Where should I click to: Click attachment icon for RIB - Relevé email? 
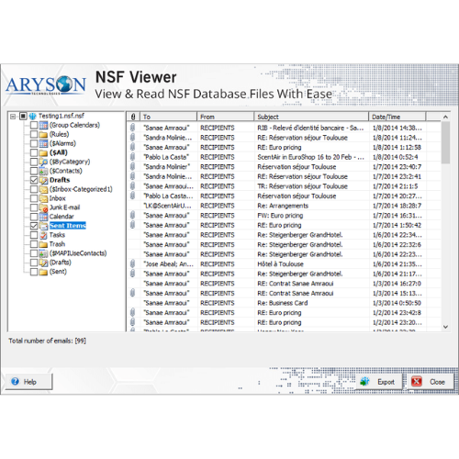click(x=132, y=128)
